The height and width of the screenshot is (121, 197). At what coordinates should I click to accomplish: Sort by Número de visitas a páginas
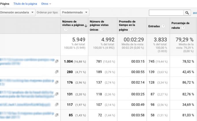pyautogui.click(x=73, y=23)
